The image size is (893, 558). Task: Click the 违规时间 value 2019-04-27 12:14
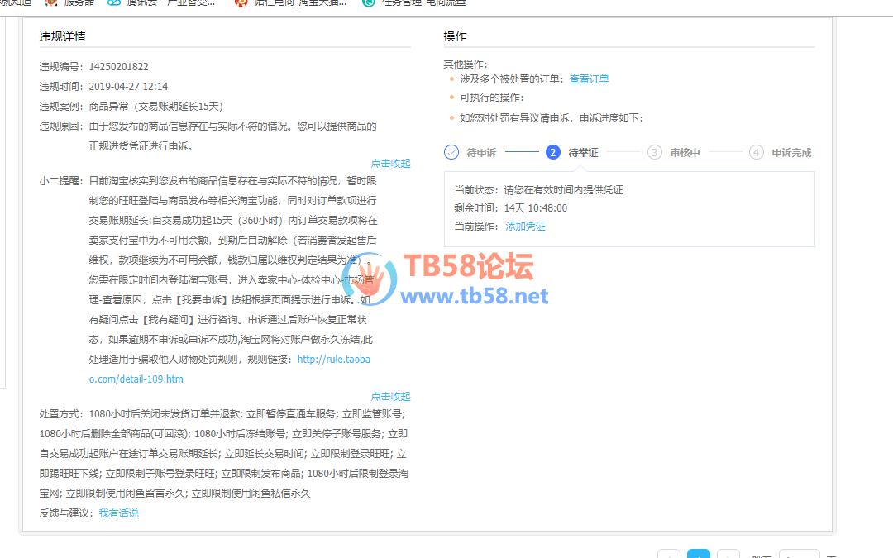[128, 87]
